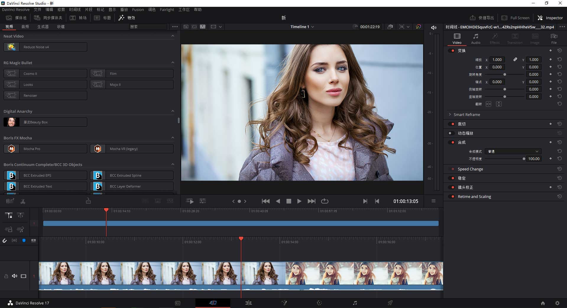The image size is (567, 308).
Task: Collapse the Digital Anarchy category
Action: [x=173, y=111]
